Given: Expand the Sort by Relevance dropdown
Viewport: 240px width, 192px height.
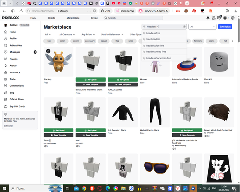Looking at the screenshot, I should click(x=112, y=34).
